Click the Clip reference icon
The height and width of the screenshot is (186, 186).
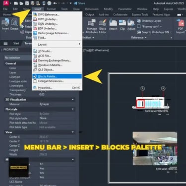123,24
